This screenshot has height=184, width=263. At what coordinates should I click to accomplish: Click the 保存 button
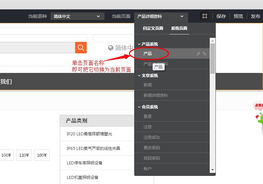pyautogui.click(x=221, y=16)
